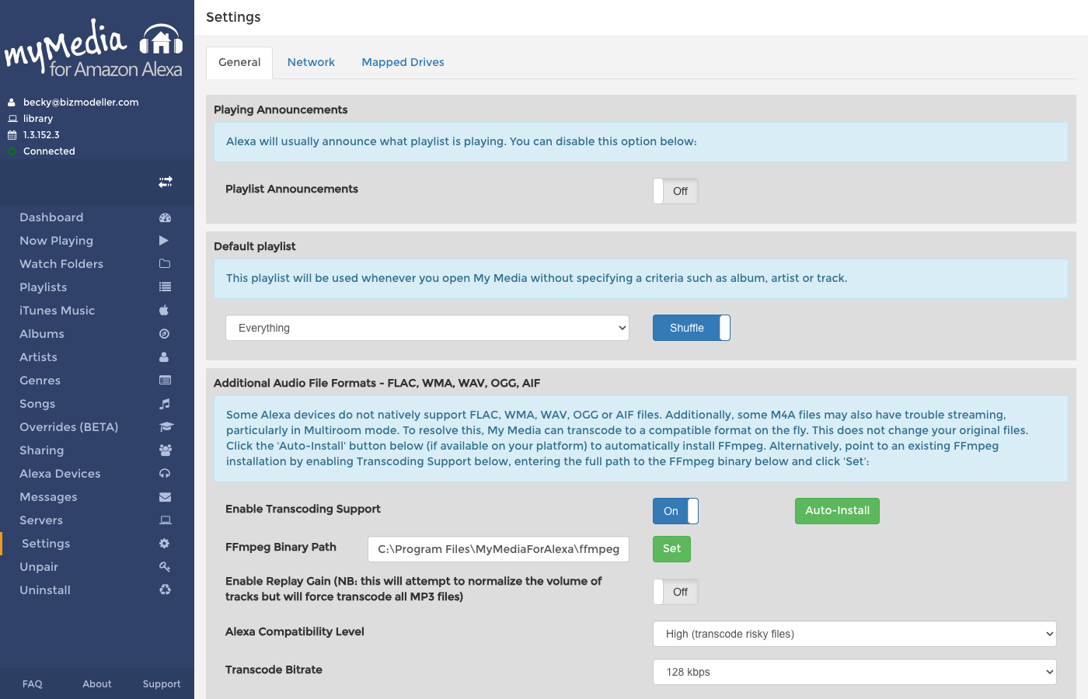Select the iTunes Music Apple icon

[165, 311]
